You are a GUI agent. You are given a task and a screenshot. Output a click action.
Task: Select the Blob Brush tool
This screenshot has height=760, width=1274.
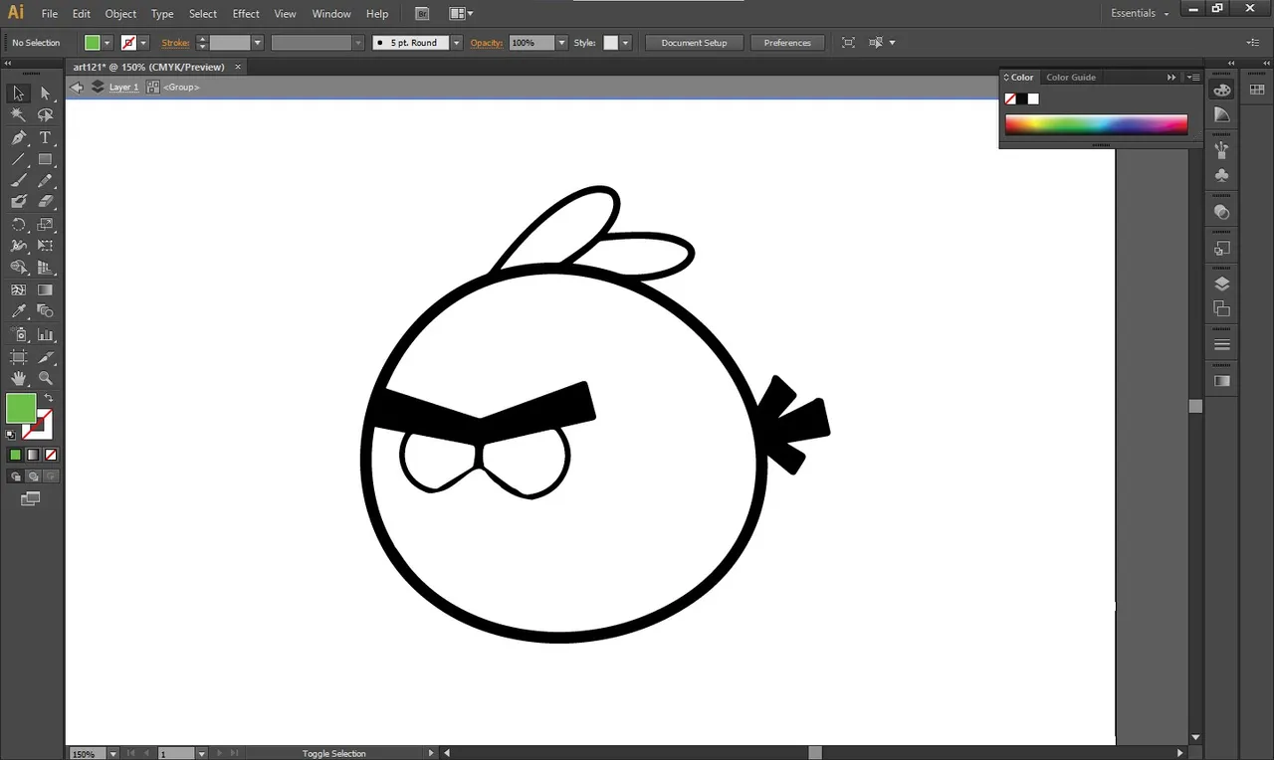18,202
